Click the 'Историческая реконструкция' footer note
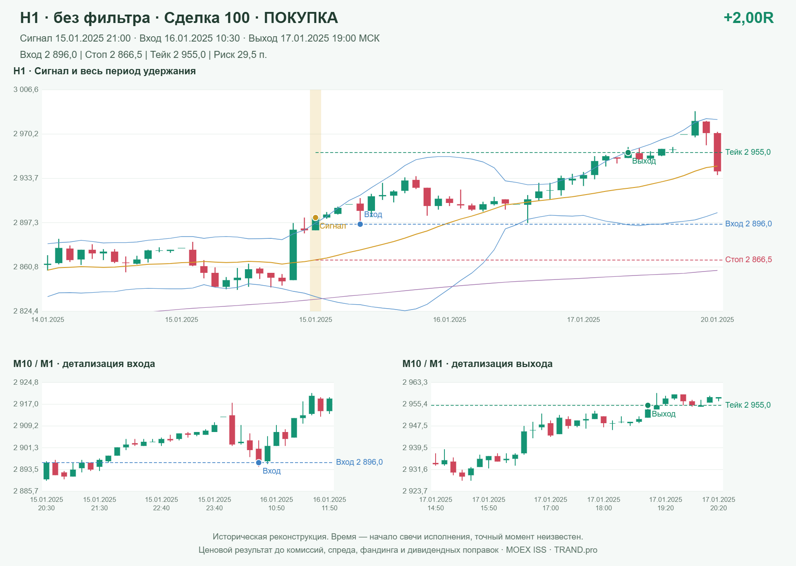Image resolution: width=796 pixels, height=566 pixels. [x=398, y=537]
